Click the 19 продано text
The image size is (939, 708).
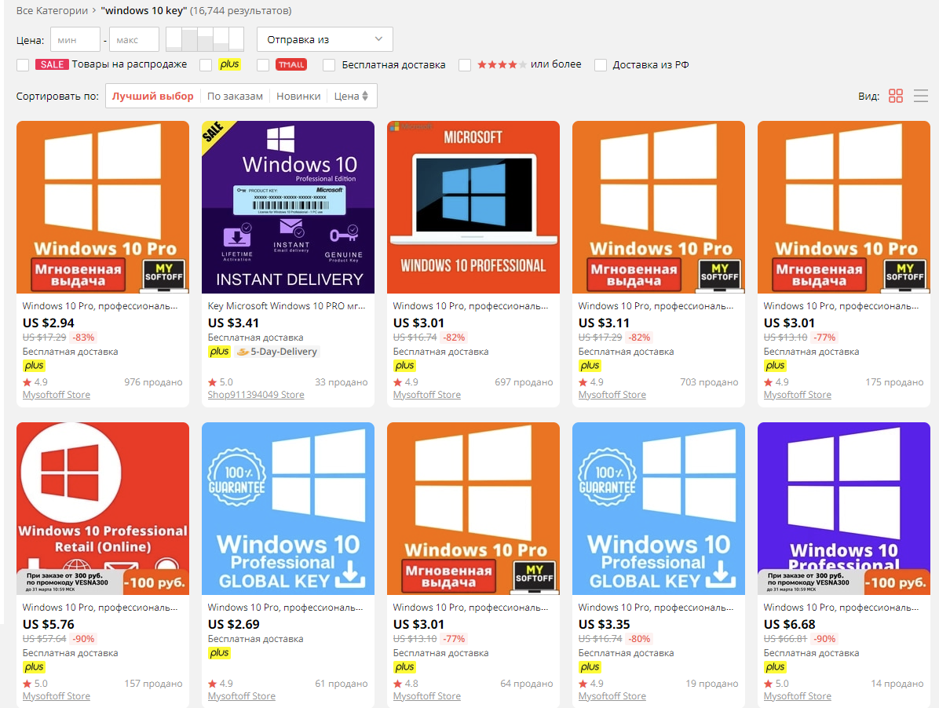click(x=712, y=684)
